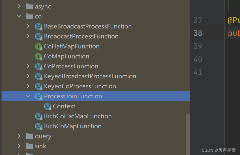Select KeyedBroadcastProcessFunction in the tree
This screenshot has height=155, width=240.
(x=90, y=76)
